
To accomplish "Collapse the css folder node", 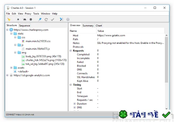I will tap(15, 38).
